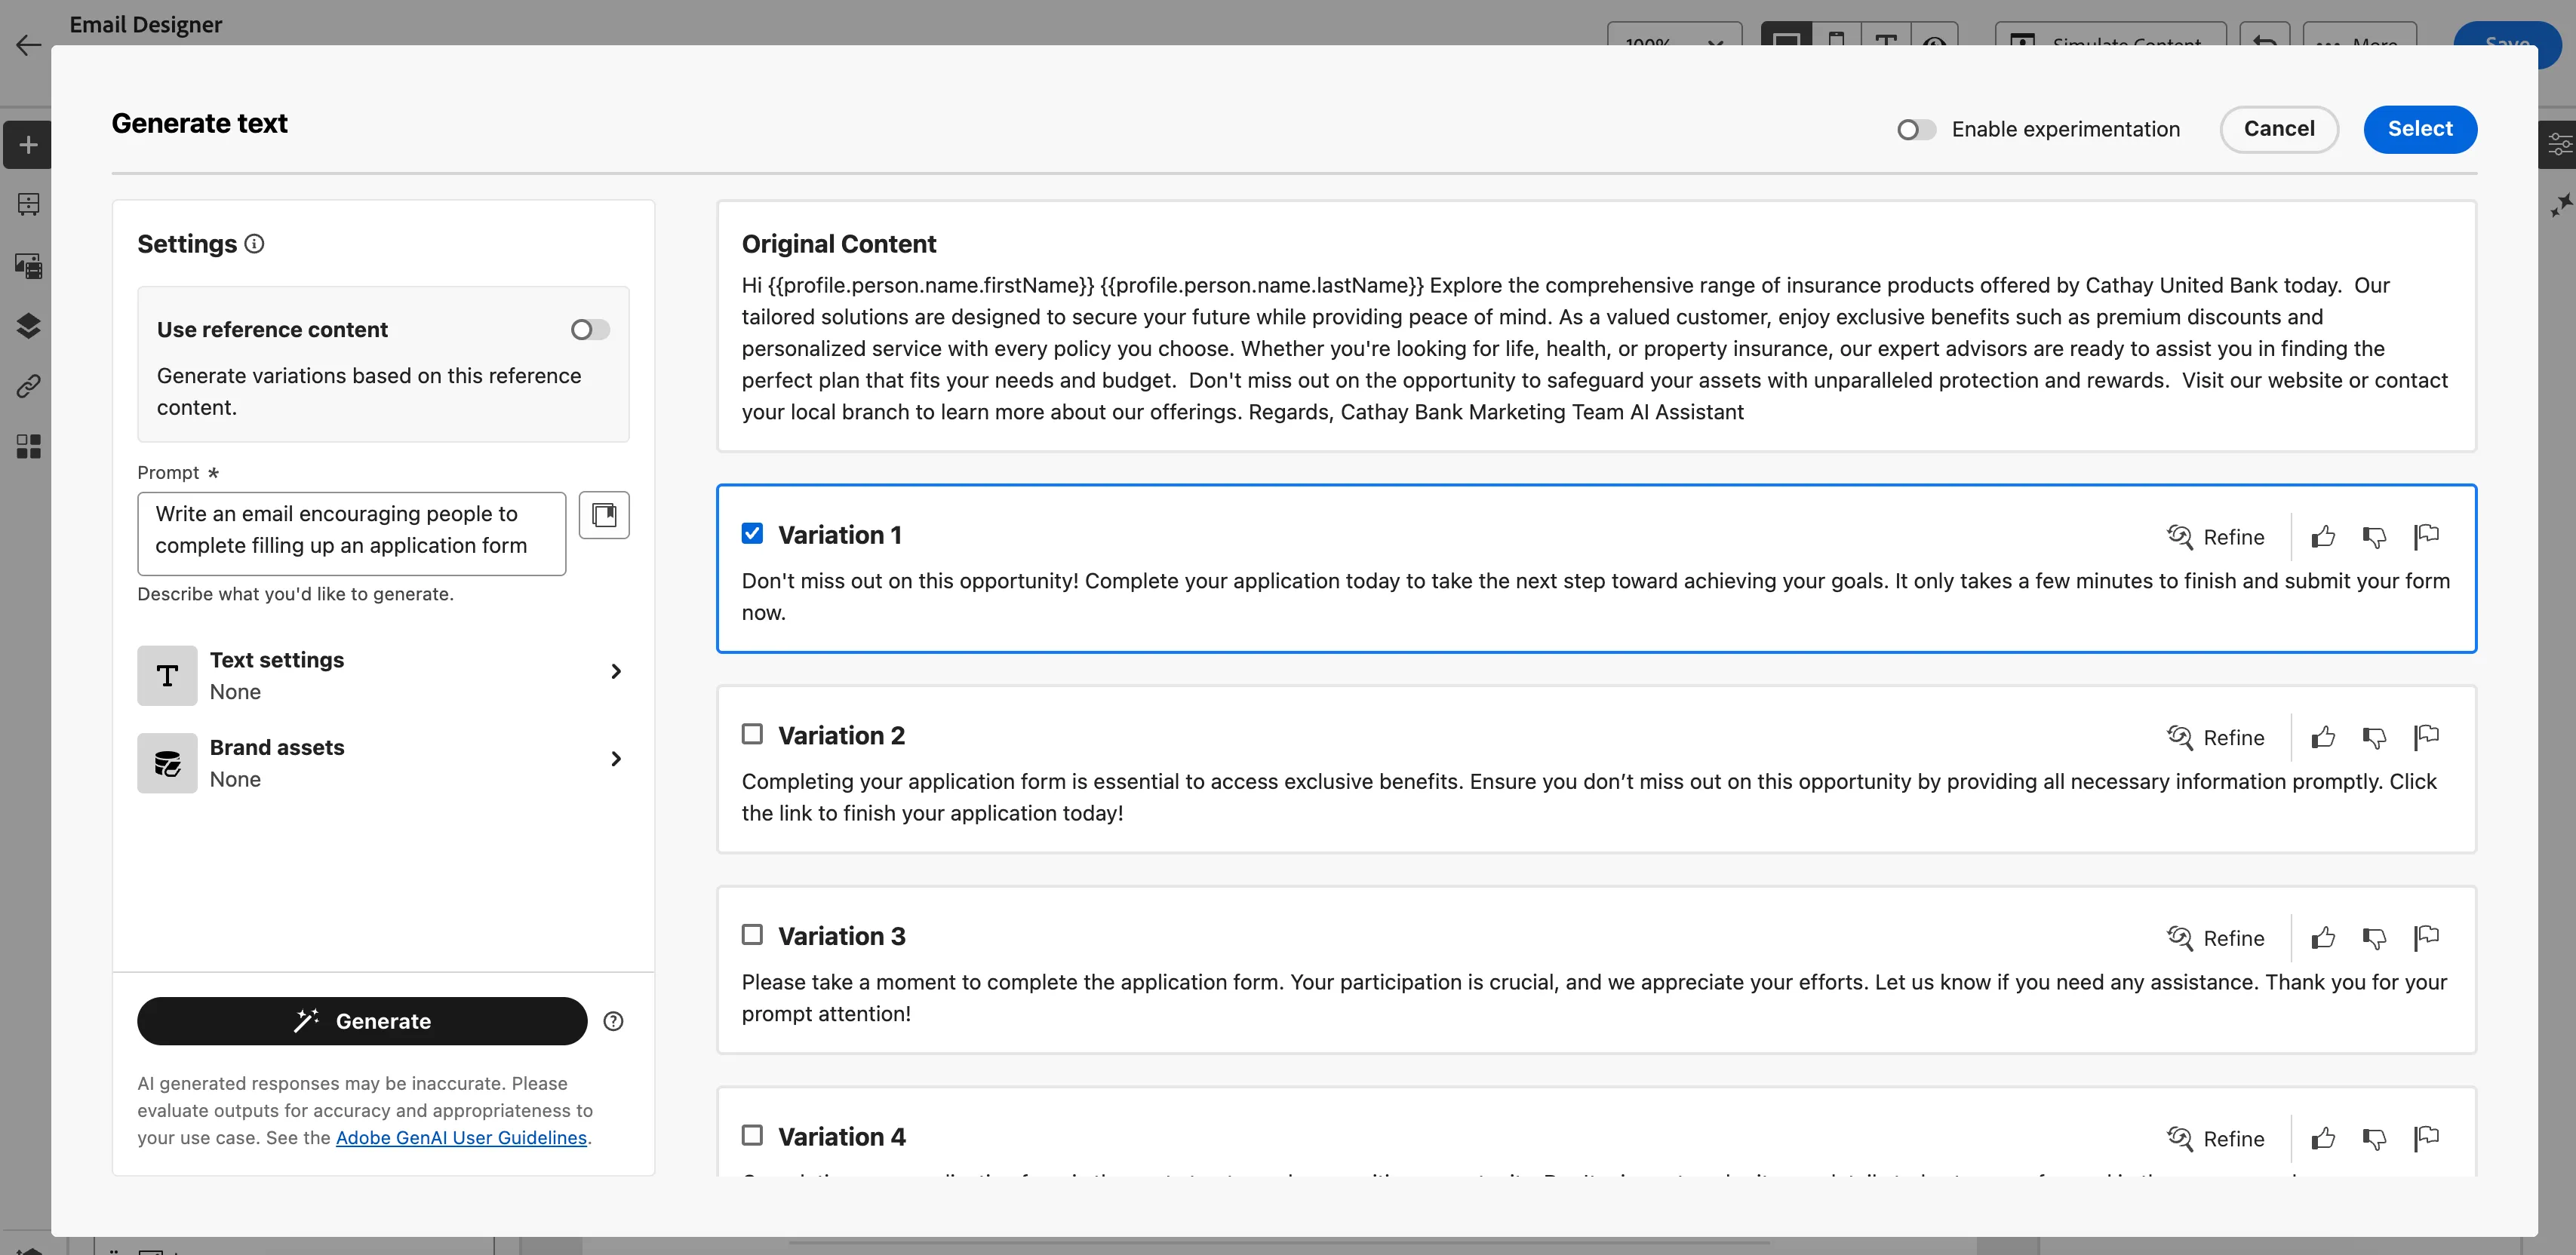Open the asset image icon in sidebar

(28, 265)
